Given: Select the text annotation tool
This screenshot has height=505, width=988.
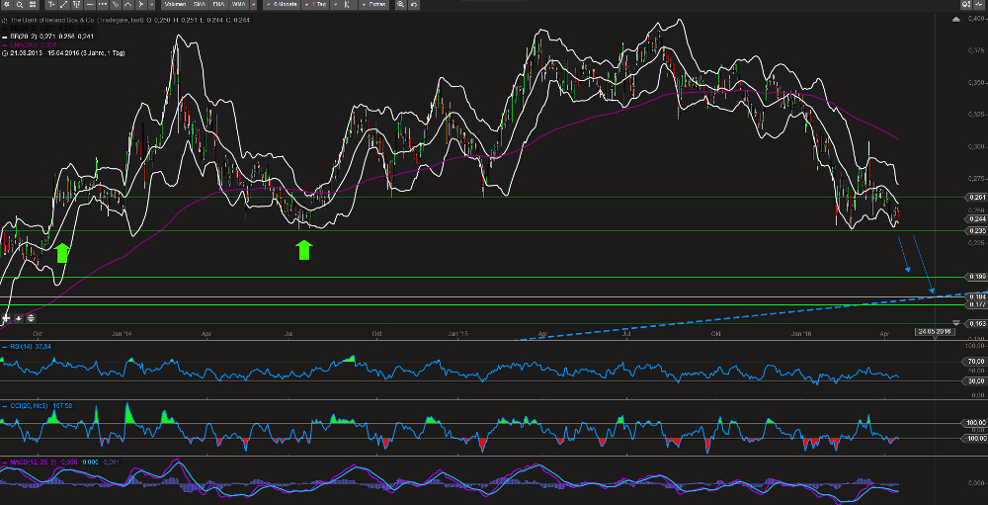Looking at the screenshot, I should (x=51, y=5).
